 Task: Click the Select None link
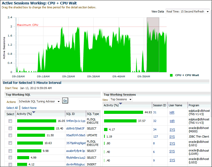[x=29, y=108]
